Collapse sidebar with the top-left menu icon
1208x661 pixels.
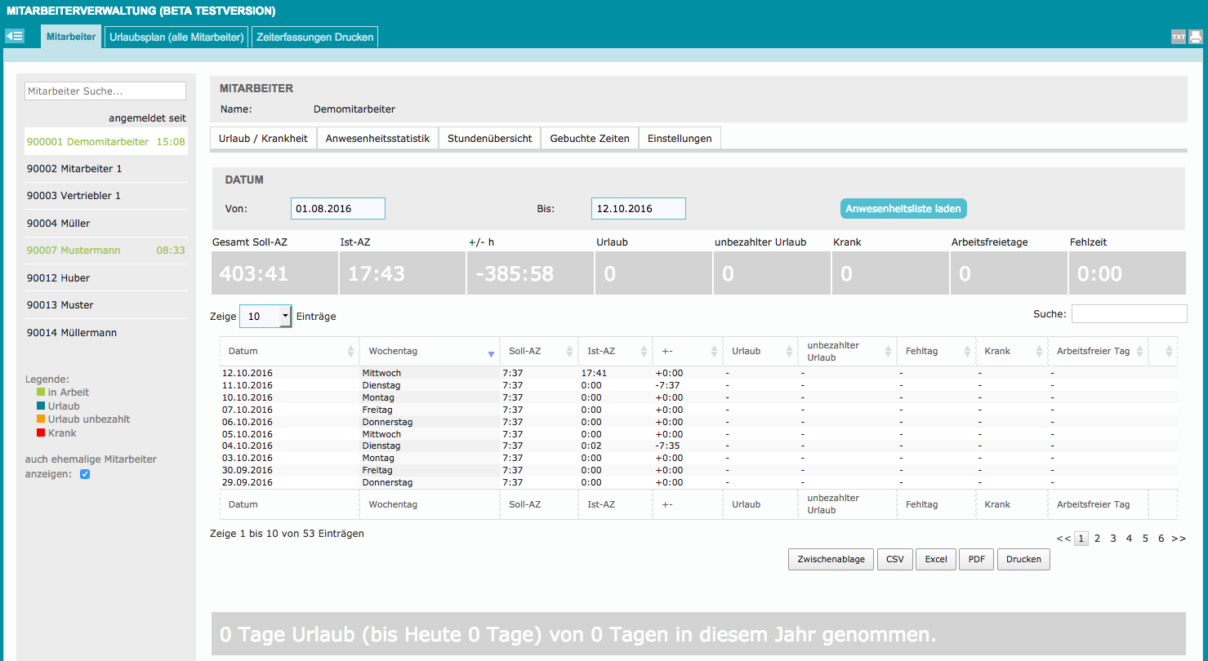click(x=15, y=37)
